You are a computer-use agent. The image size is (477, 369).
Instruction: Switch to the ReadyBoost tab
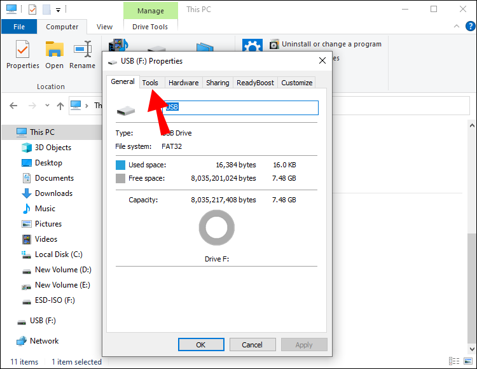click(255, 83)
